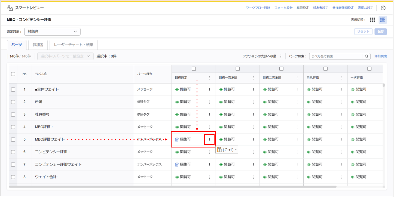Go to ワークフロー設計 menu

click(x=258, y=8)
